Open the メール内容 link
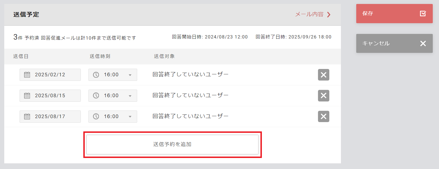 pyautogui.click(x=309, y=14)
